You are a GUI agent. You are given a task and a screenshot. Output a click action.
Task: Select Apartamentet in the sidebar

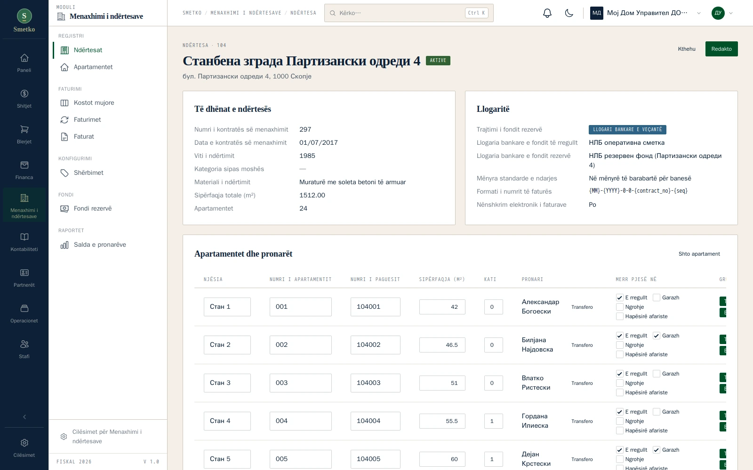point(108,67)
